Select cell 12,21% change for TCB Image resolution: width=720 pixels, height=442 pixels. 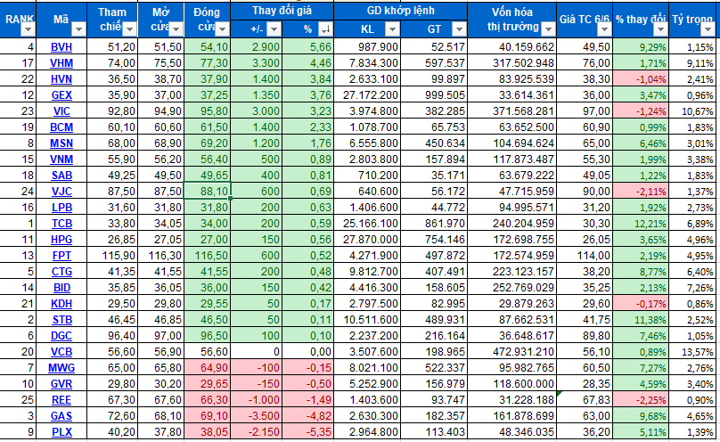pyautogui.click(x=641, y=224)
